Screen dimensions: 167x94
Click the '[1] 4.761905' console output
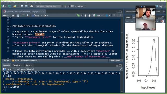click(11, 87)
